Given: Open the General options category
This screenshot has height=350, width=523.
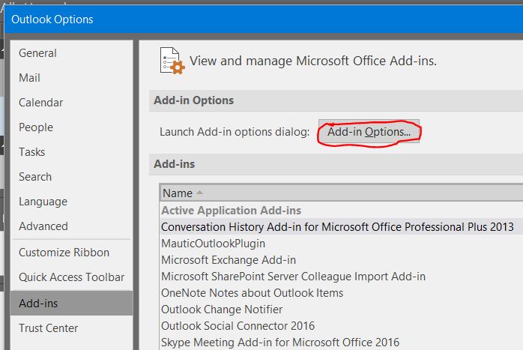Looking at the screenshot, I should 37,53.
